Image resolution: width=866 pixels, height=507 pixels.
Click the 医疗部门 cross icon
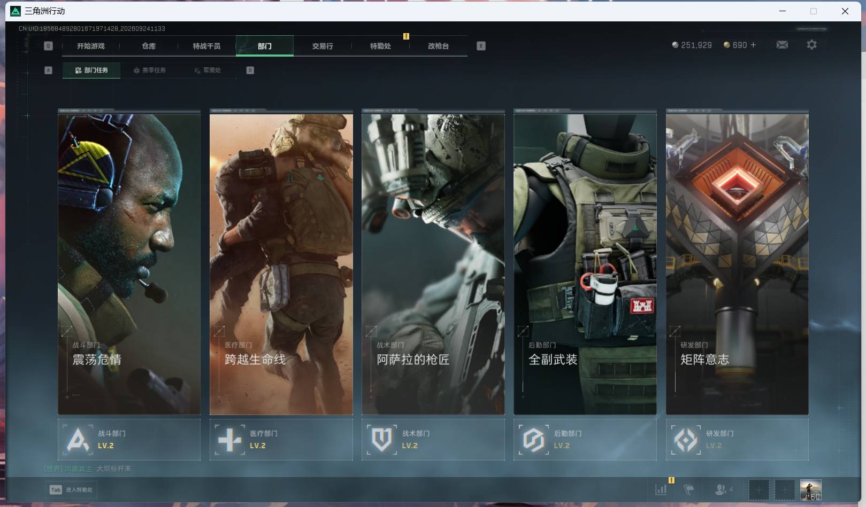pyautogui.click(x=230, y=440)
